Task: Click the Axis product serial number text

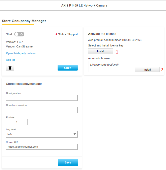Action: pos(115,40)
